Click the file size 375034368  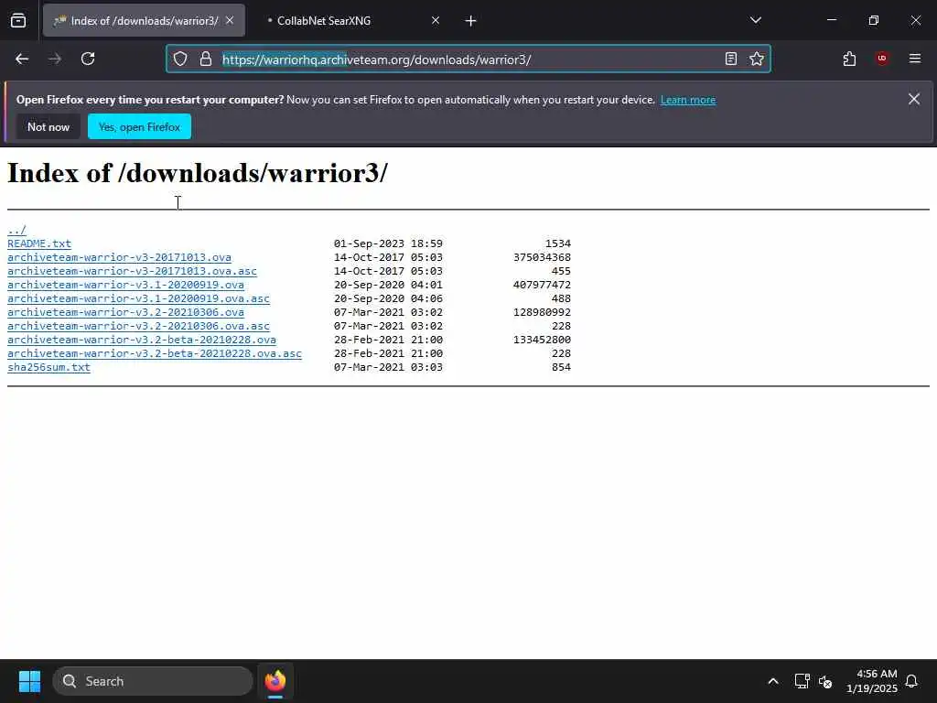(x=542, y=257)
